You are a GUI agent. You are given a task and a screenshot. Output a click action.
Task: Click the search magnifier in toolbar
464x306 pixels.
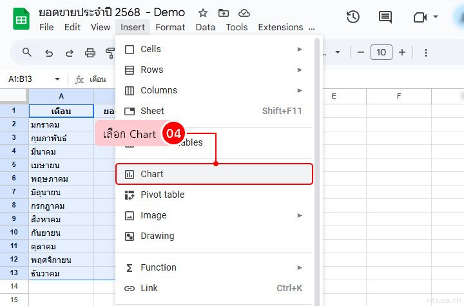(27, 52)
